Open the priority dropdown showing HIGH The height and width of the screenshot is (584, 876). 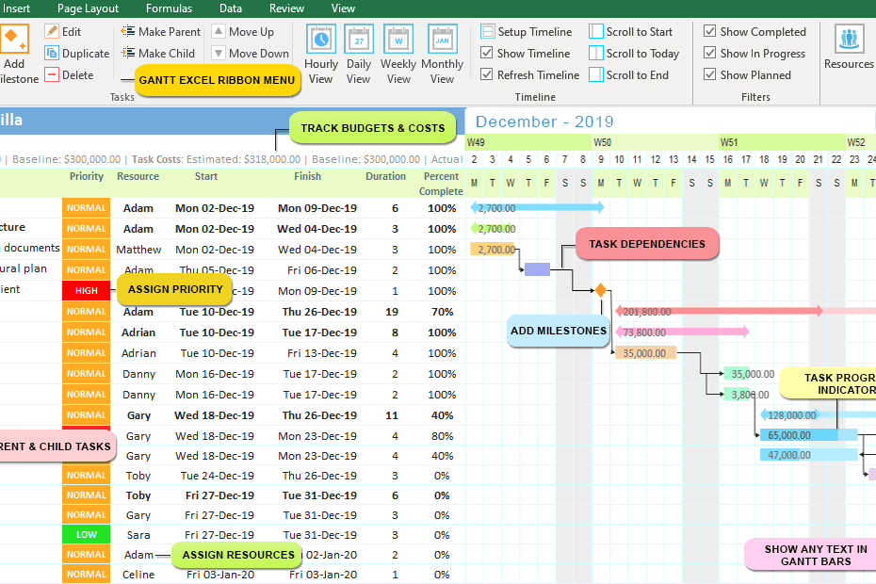point(86,291)
